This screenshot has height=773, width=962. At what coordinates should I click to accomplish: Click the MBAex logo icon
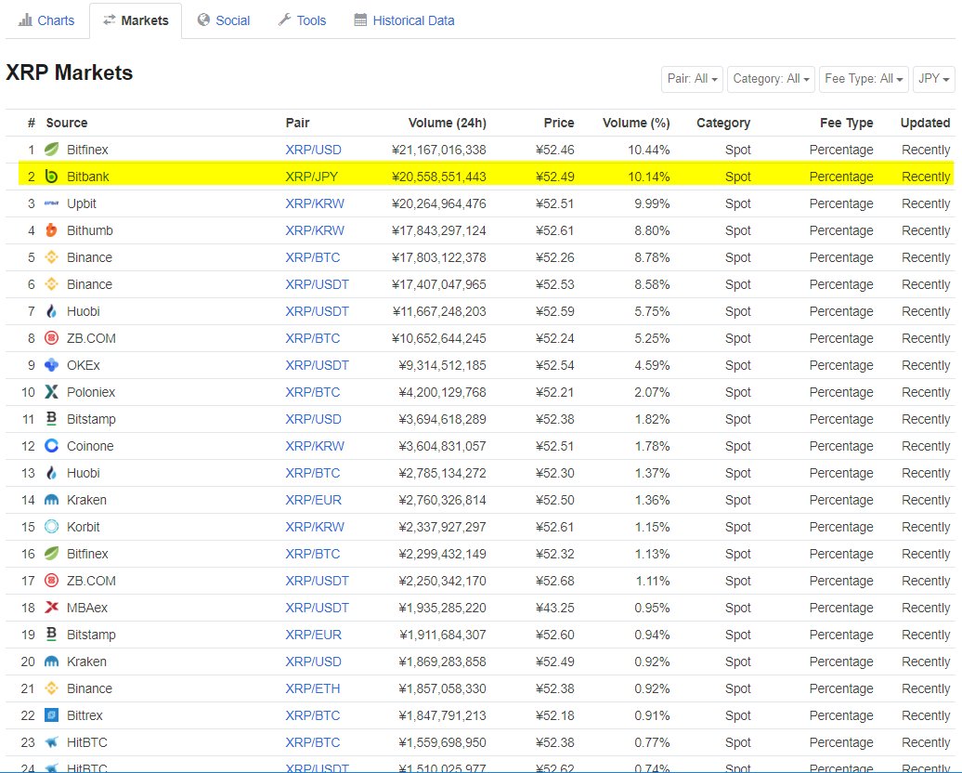click(x=52, y=608)
